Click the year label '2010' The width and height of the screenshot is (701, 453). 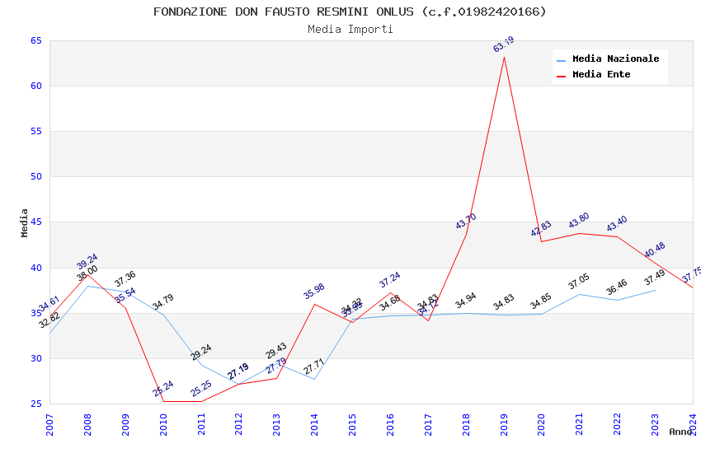pos(163,424)
